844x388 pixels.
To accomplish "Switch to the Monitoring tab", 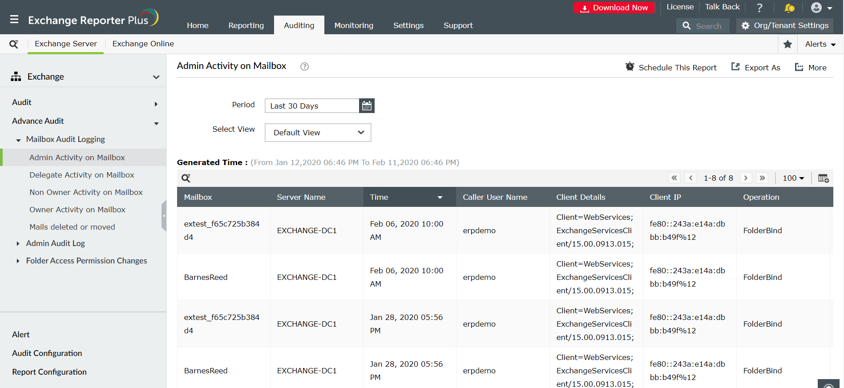I will click(354, 25).
